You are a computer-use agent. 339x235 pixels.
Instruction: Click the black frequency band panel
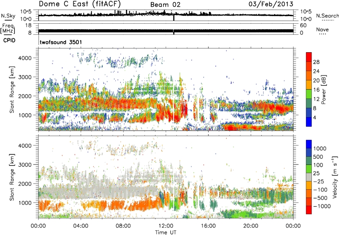[x=166, y=29]
